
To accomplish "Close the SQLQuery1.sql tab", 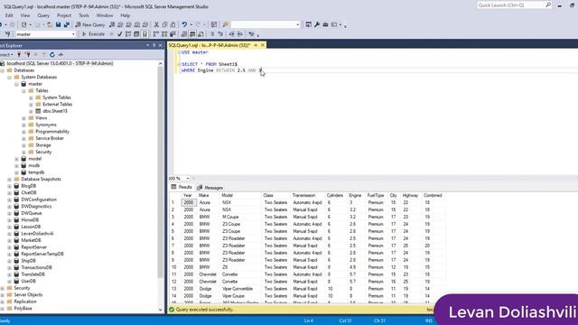I will 263,45.
